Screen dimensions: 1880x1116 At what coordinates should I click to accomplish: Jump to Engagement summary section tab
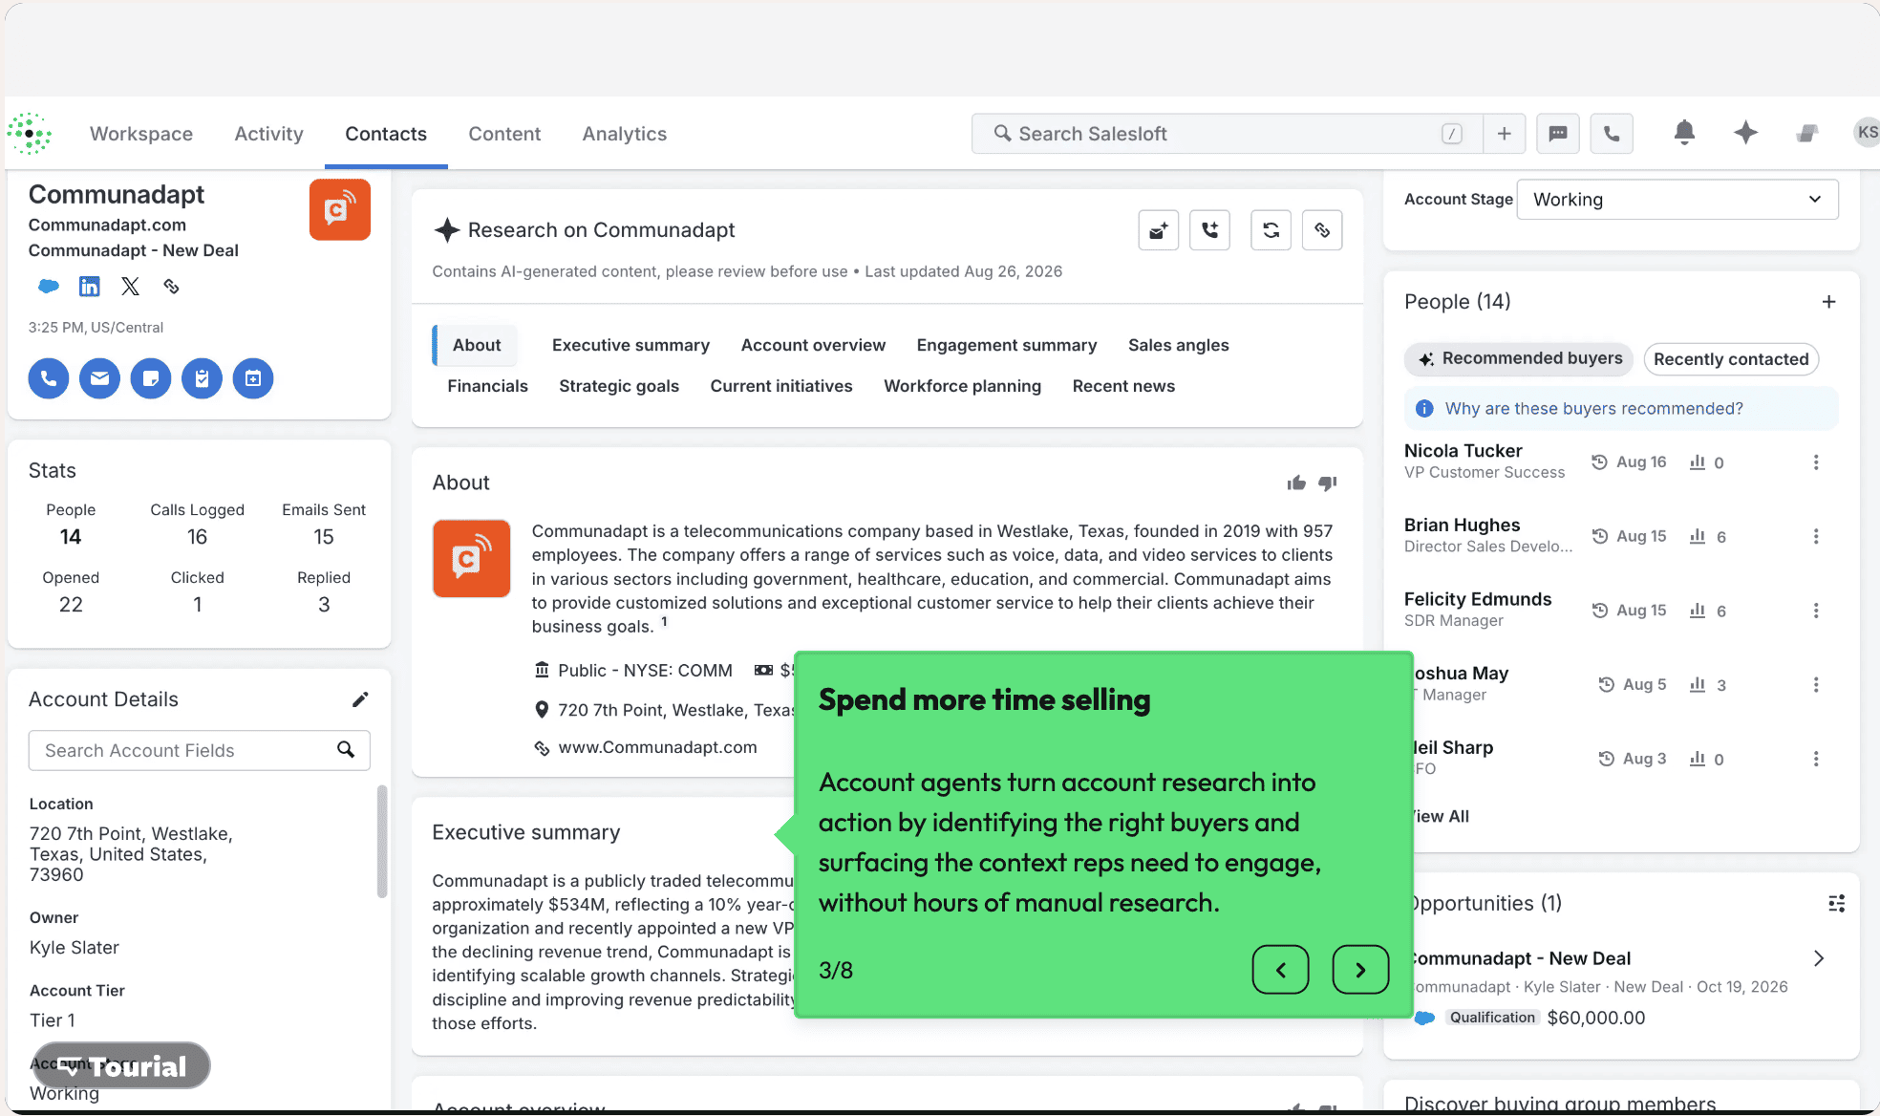click(x=1007, y=345)
